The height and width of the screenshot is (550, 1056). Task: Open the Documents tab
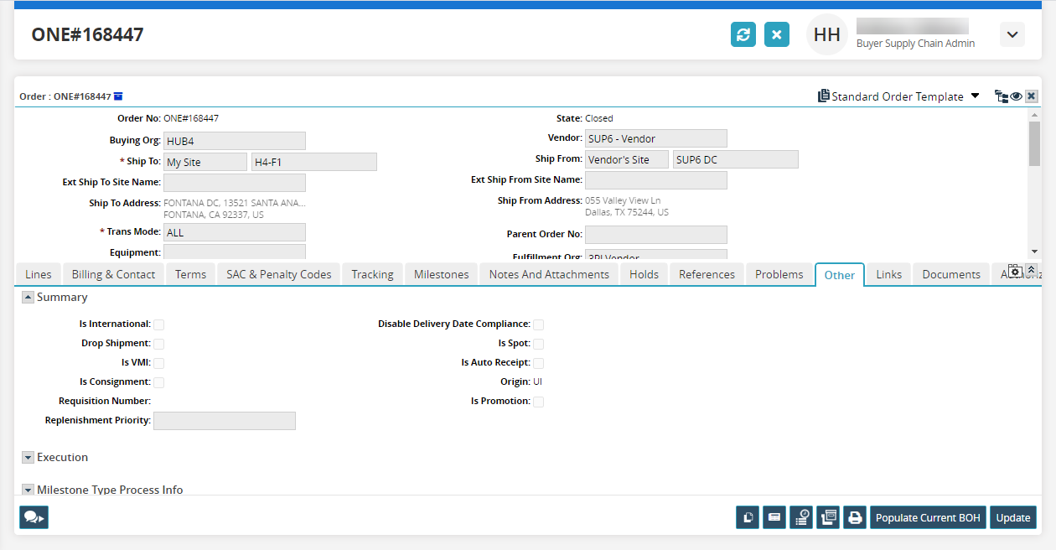point(951,274)
